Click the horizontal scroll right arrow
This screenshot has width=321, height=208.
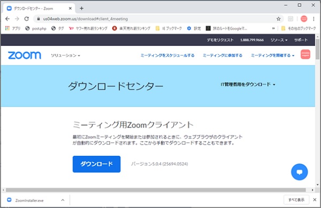[x=312, y=190]
